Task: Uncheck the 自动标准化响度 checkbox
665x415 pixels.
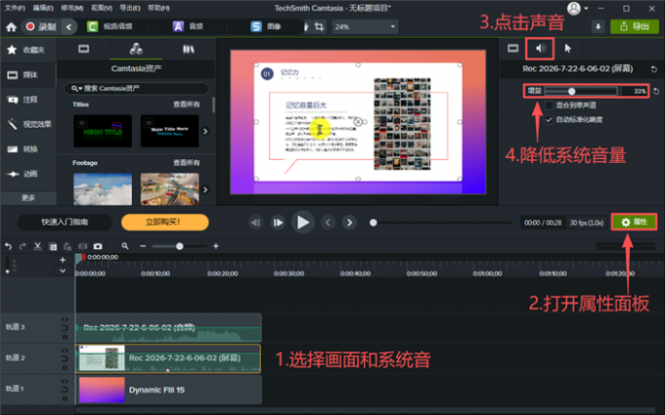Action: click(x=549, y=120)
